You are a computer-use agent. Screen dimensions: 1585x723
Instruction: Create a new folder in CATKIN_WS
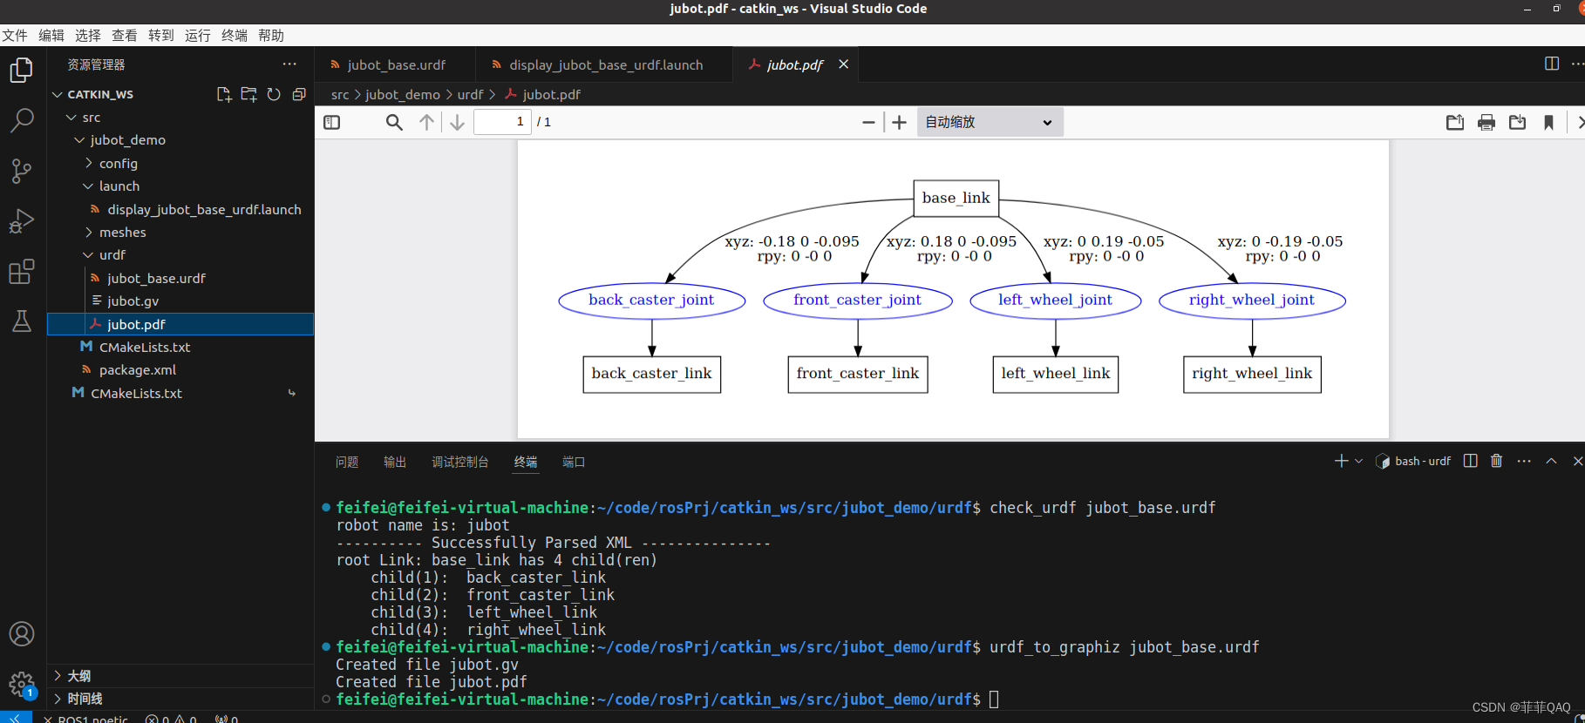coord(249,94)
